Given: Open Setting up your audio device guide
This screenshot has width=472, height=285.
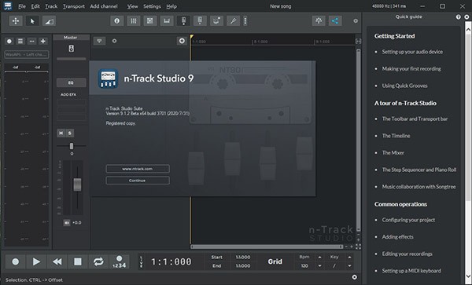Looking at the screenshot, I should click(x=412, y=52).
